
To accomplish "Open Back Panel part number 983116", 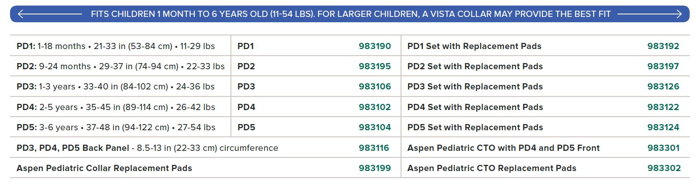I will tap(374, 148).
